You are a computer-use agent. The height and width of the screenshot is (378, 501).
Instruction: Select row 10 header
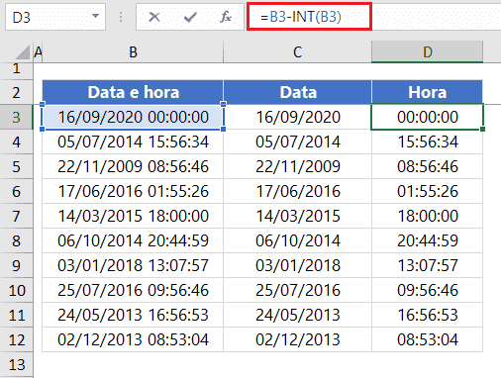point(17,290)
